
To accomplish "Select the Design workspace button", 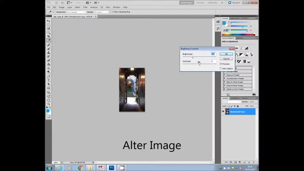I will point(200,3).
